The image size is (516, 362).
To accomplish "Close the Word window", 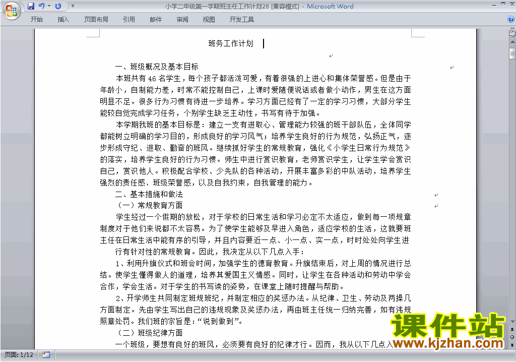I will pyautogui.click(x=511, y=4).
